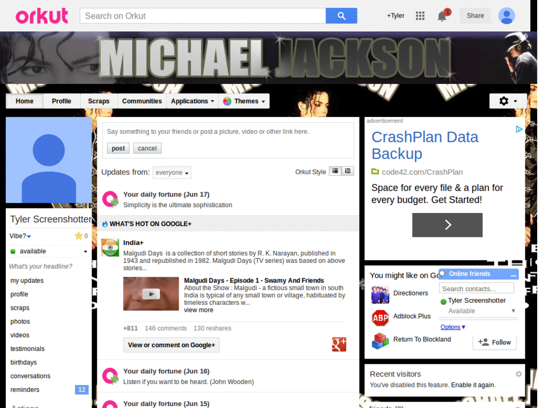Expand the Themes menu

244,101
